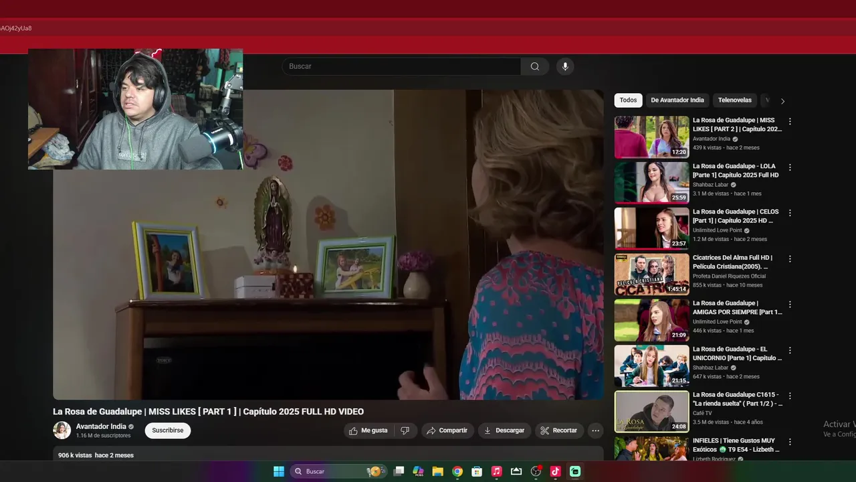Viewport: 856px width, 482px height.
Task: Open Compartir share dialog
Action: [x=447, y=430]
